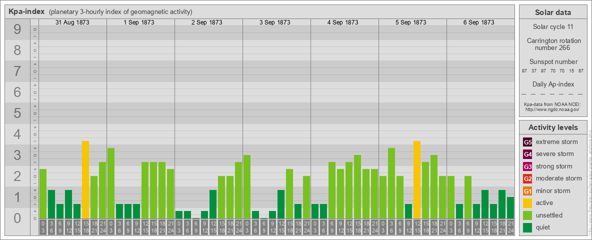Click the 2 Sep 1873 date header
Image resolution: width=592 pixels, height=240 pixels.
click(207, 22)
